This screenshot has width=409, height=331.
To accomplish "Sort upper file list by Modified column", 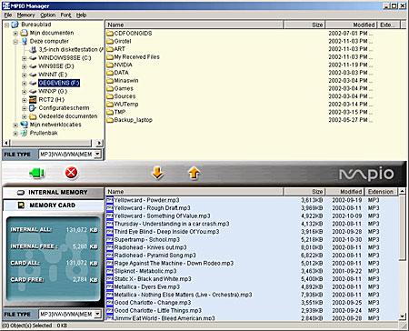I will click(351, 25).
